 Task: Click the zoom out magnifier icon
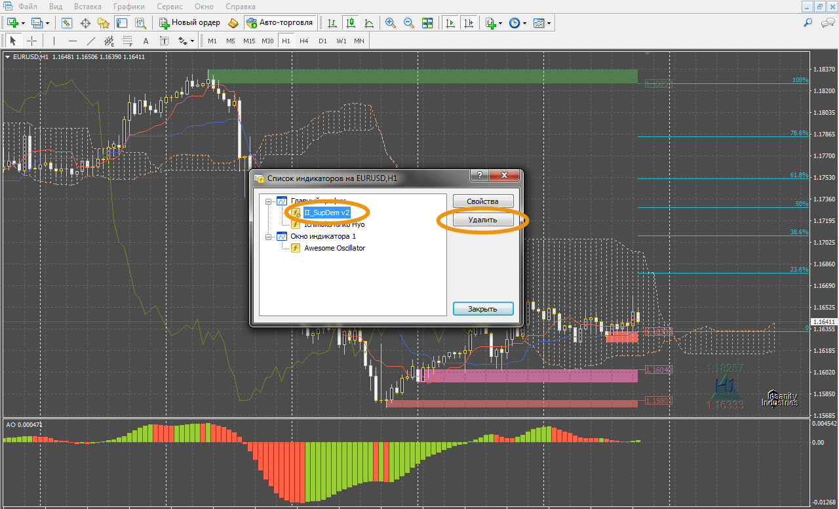tap(409, 23)
